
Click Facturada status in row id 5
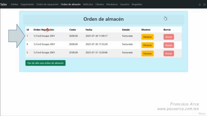click(x=127, y=53)
